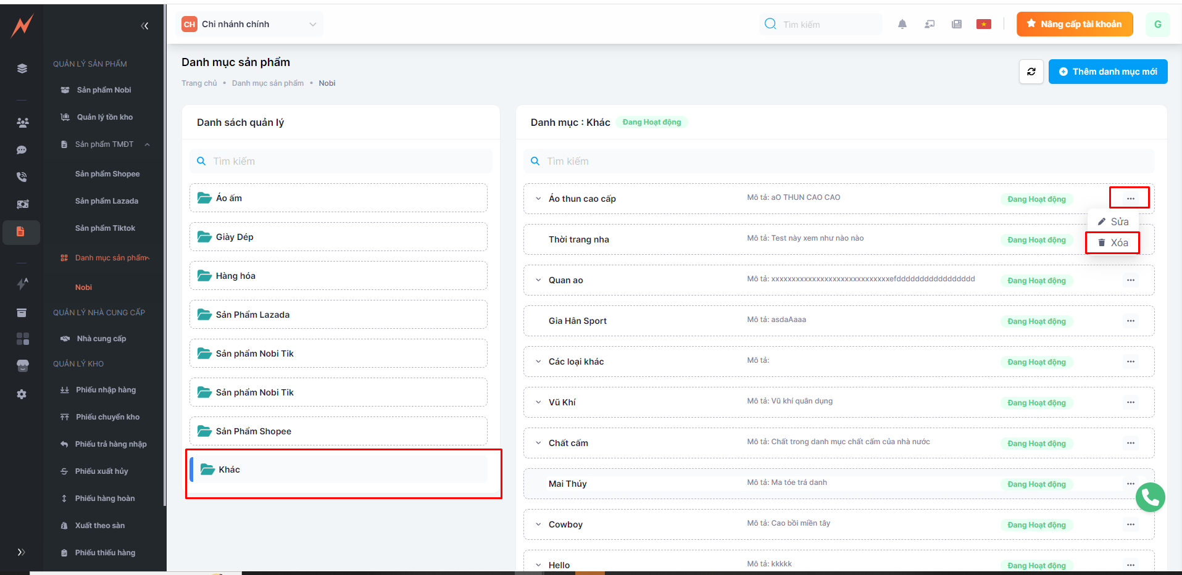The image size is (1182, 575).
Task: Focus the Danh mục Khác search field
Action: [839, 161]
